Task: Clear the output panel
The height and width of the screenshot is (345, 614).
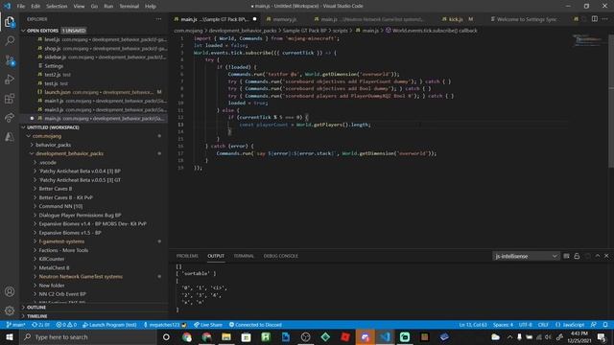Action: (566, 256)
